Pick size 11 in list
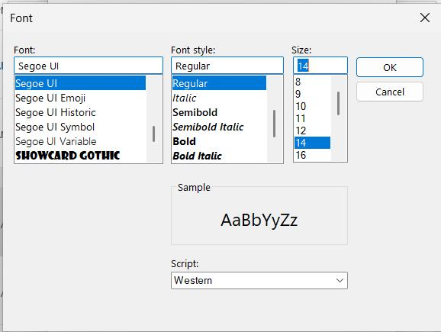 pyautogui.click(x=312, y=118)
